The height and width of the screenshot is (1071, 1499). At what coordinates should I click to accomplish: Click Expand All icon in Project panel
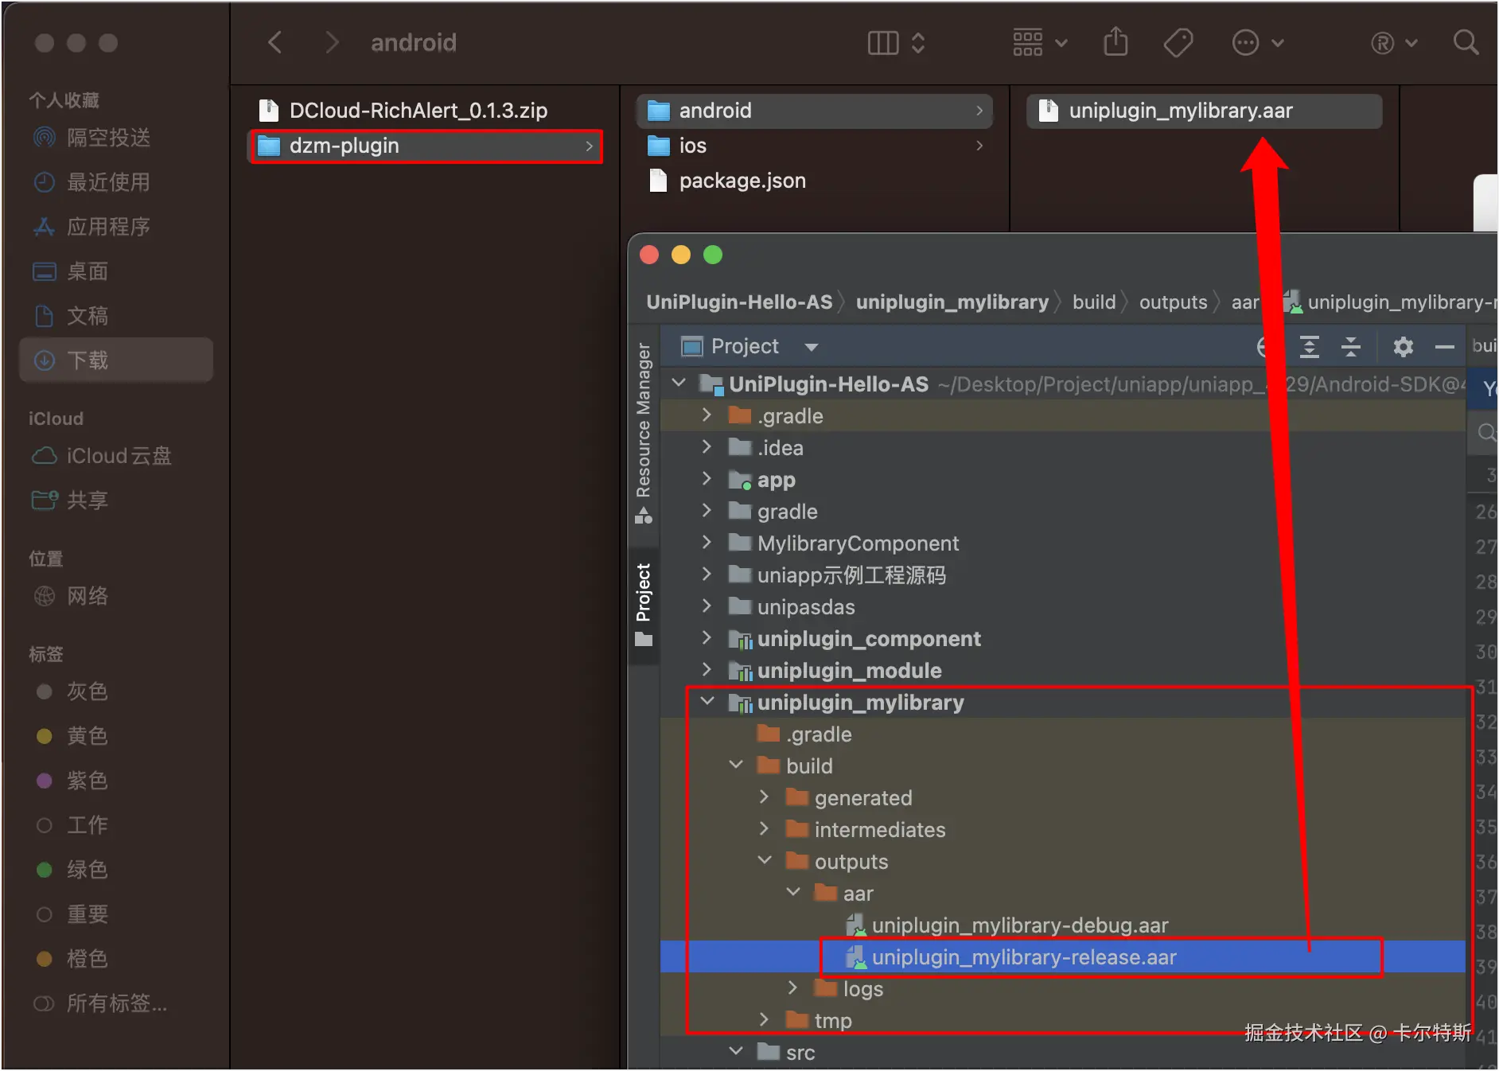(x=1309, y=346)
